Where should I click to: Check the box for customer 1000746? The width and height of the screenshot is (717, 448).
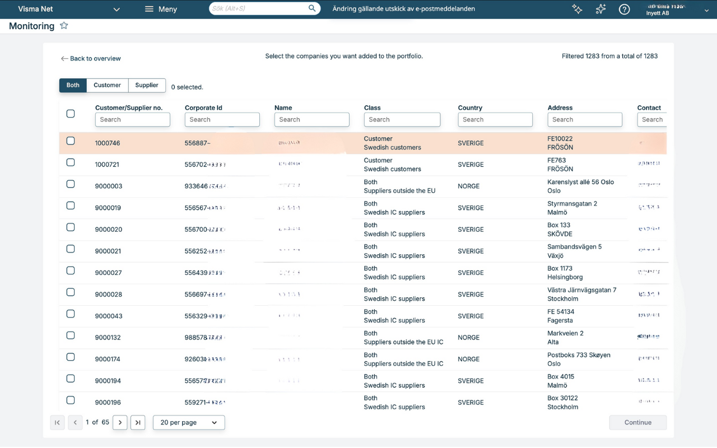click(71, 141)
